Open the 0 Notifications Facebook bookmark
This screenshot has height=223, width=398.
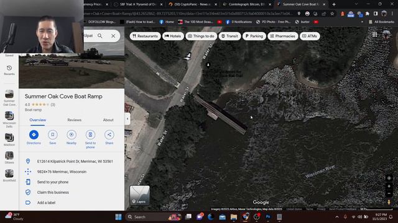click(239, 22)
